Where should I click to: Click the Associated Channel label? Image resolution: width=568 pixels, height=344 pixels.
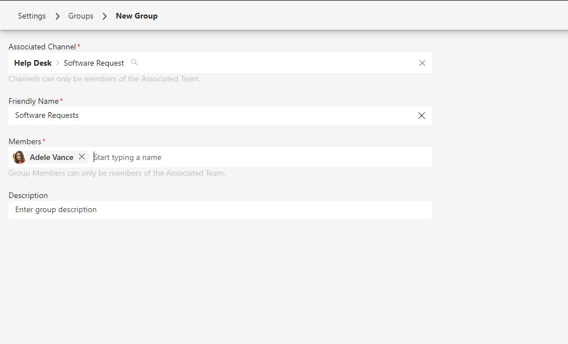coord(43,47)
